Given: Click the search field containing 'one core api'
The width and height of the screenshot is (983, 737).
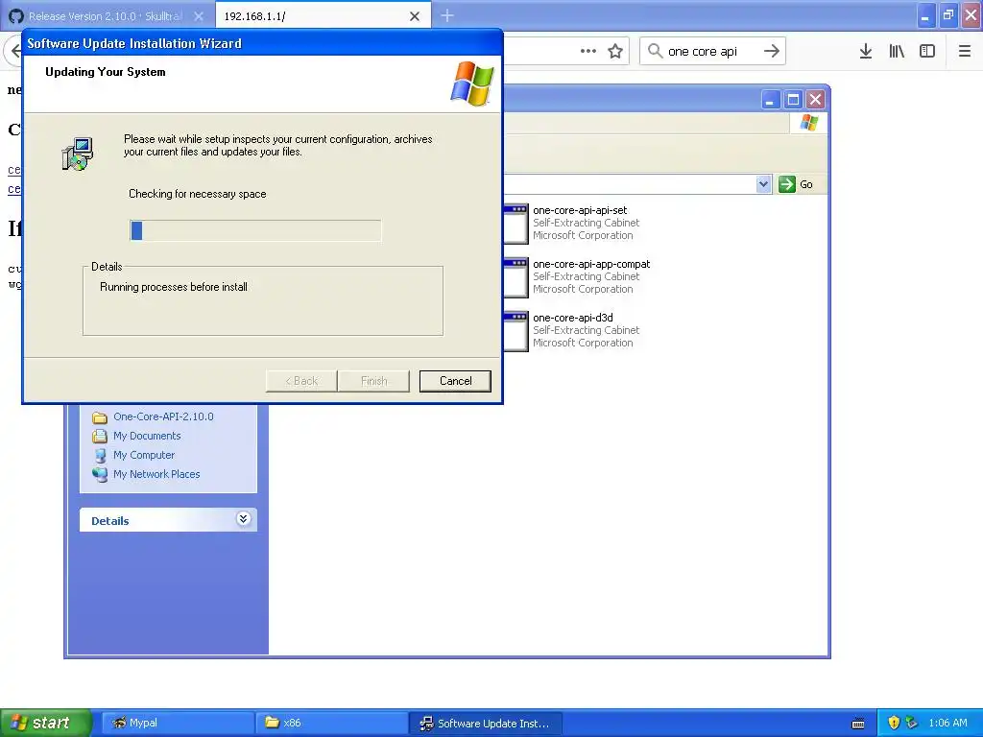Looking at the screenshot, I should pyautogui.click(x=711, y=52).
